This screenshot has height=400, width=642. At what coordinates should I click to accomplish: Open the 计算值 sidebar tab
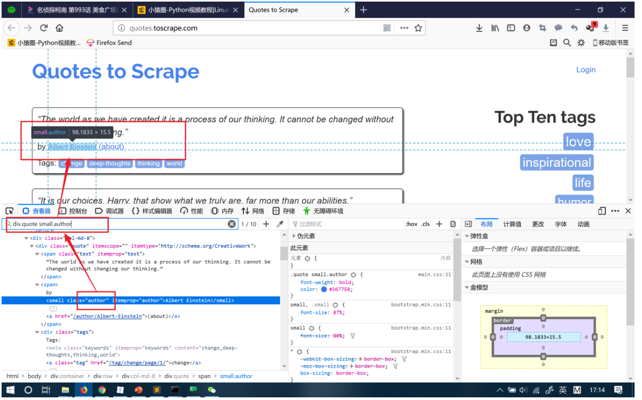click(512, 224)
